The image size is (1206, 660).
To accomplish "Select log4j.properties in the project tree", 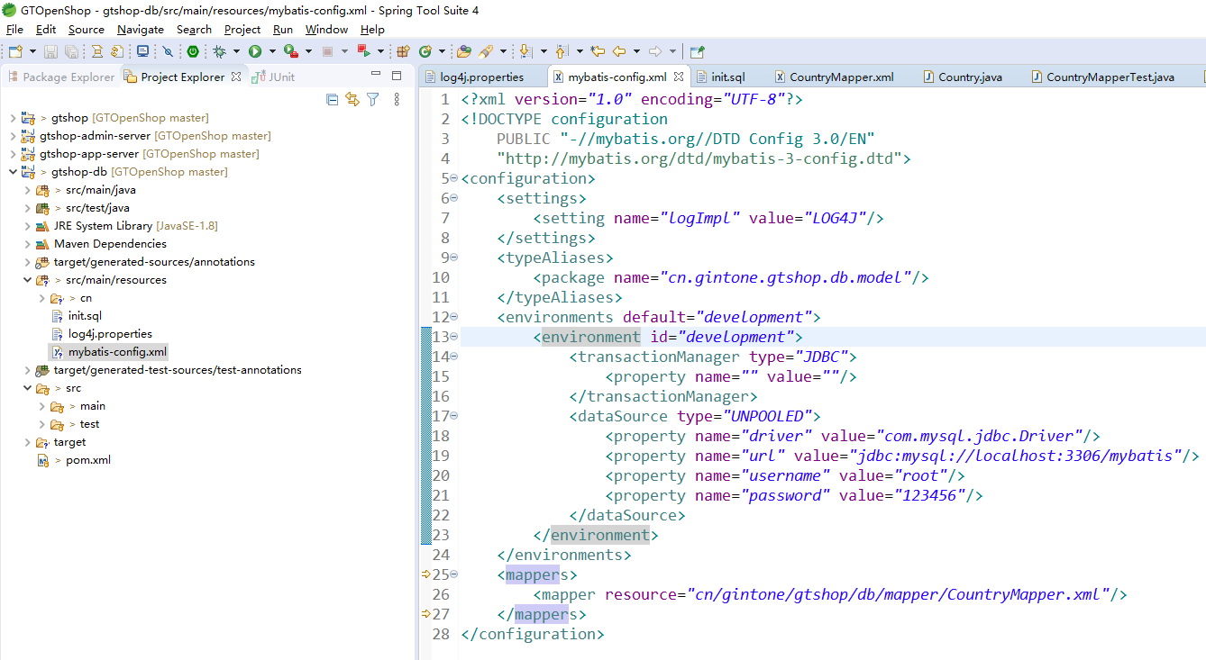I will point(110,334).
